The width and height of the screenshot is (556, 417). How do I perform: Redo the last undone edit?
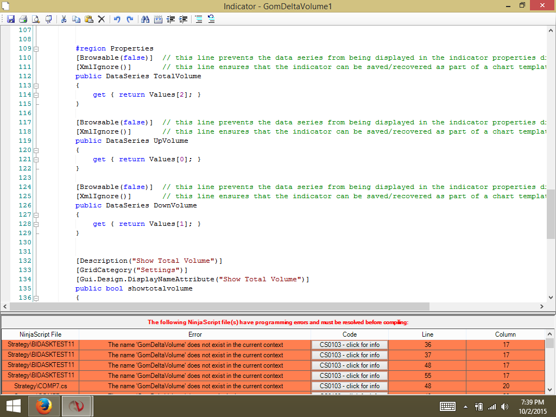click(130, 19)
